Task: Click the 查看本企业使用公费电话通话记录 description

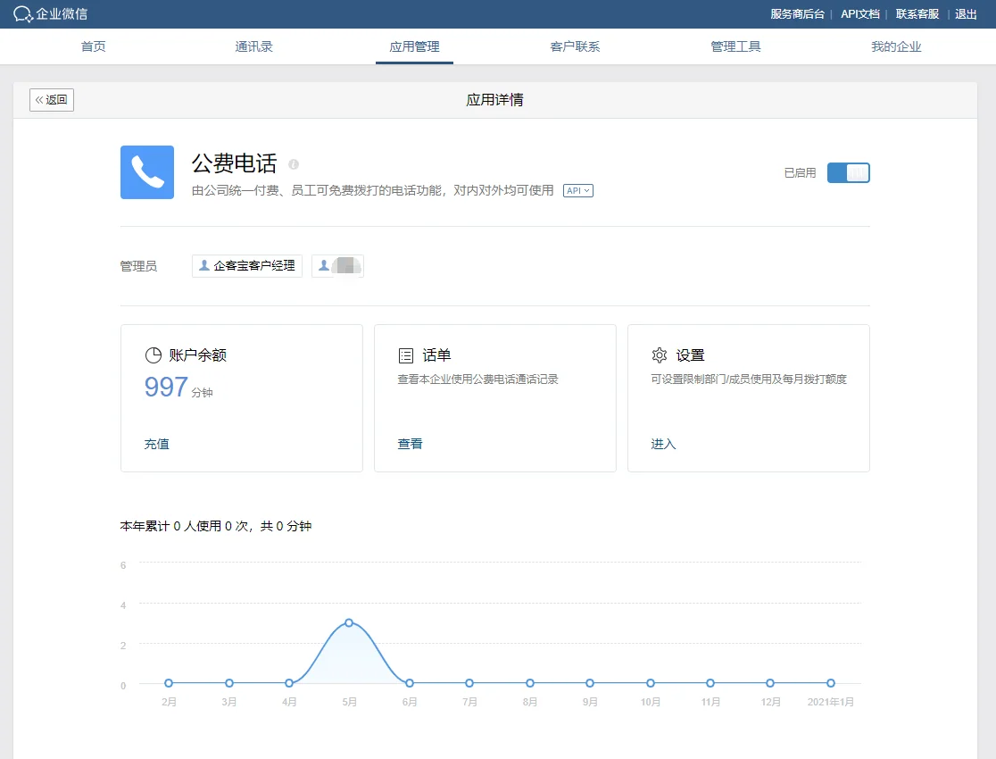Action: (x=477, y=379)
